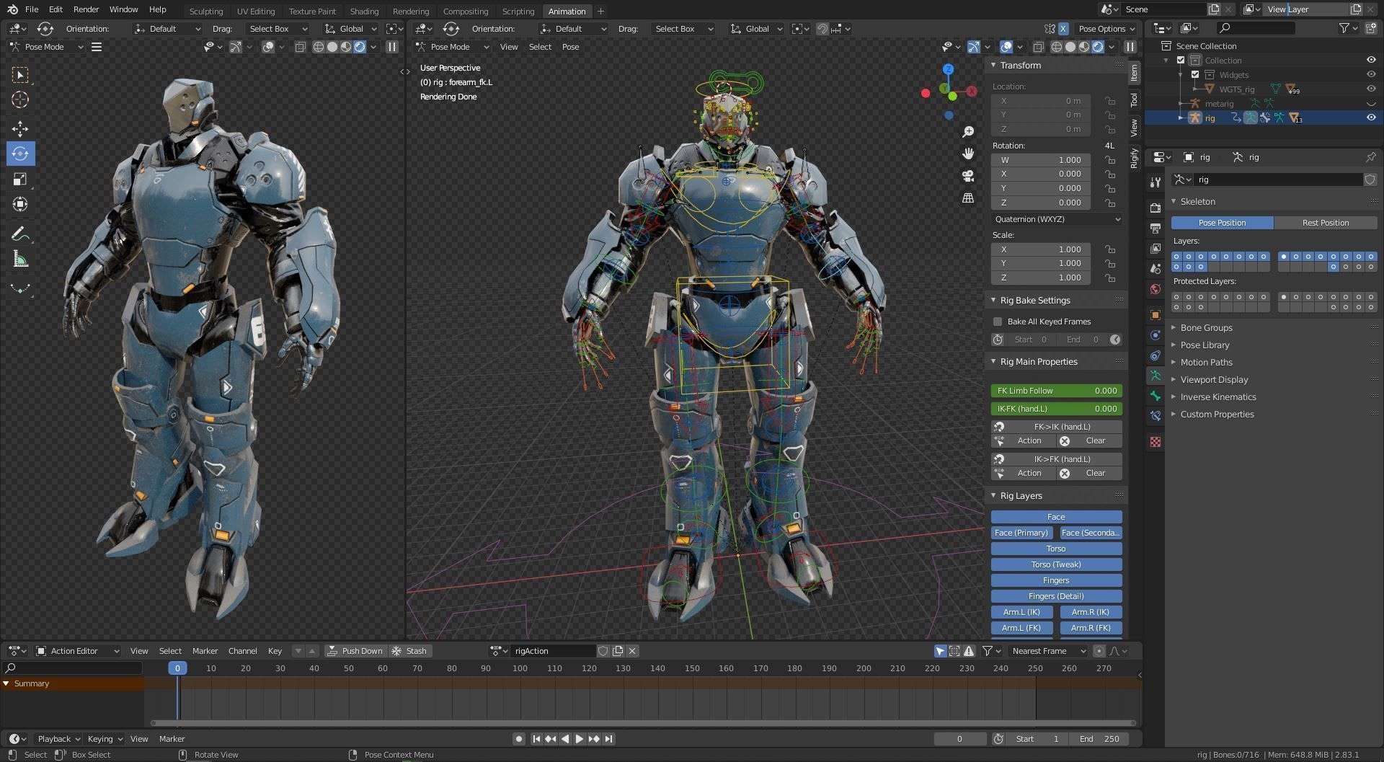Click the pan hand viewport gizmo
The image size is (1384, 762).
click(x=968, y=154)
